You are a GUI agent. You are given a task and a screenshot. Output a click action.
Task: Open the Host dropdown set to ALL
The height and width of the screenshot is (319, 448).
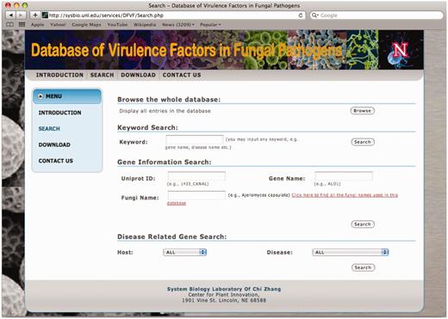pyautogui.click(x=185, y=252)
